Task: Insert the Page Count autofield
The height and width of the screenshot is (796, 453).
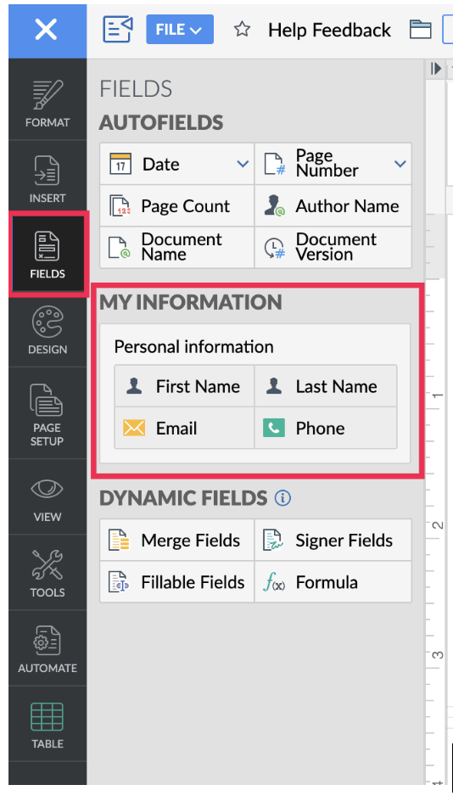Action: pyautogui.click(x=177, y=206)
